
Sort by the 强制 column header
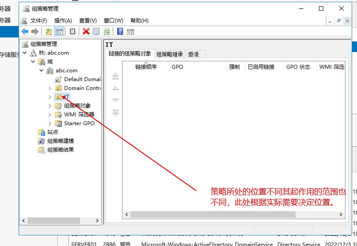pyautogui.click(x=235, y=67)
